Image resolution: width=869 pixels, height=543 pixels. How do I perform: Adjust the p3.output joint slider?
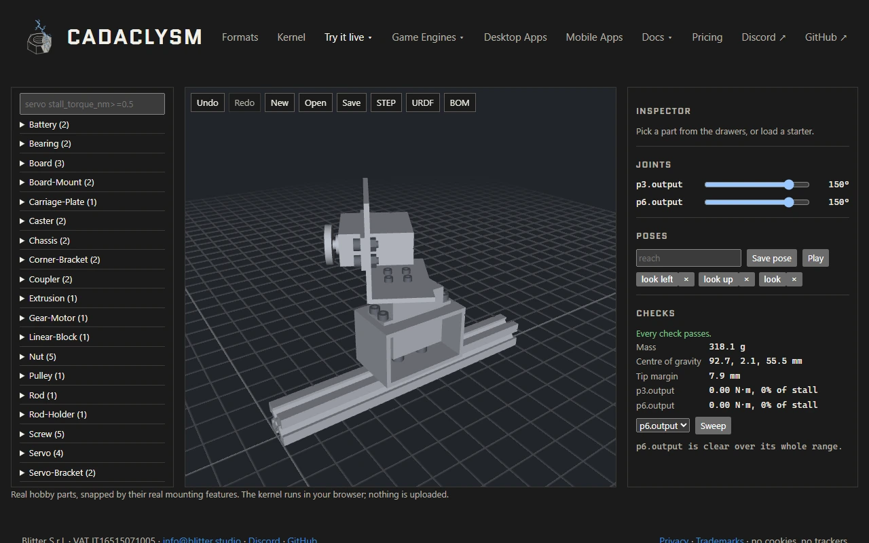[757, 185]
